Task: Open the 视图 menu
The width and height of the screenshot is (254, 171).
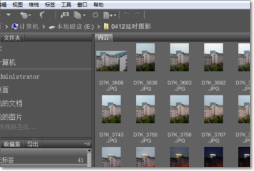Action: click(x=17, y=5)
